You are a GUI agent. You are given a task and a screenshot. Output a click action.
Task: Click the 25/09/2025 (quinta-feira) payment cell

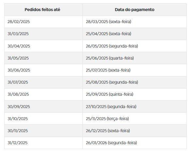[x=135, y=94]
